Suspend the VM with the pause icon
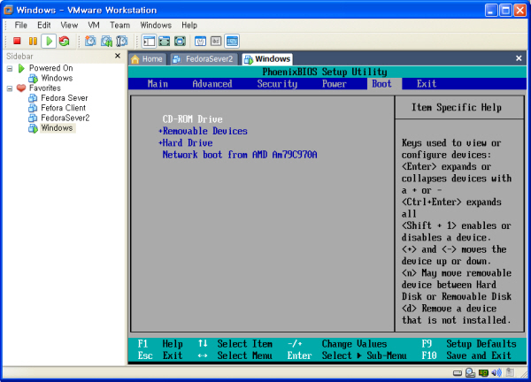Image resolution: width=531 pixels, height=382 pixels. point(33,42)
